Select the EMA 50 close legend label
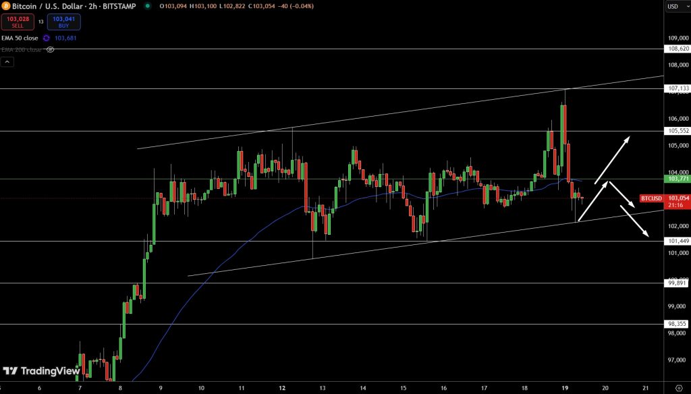 click(x=20, y=38)
